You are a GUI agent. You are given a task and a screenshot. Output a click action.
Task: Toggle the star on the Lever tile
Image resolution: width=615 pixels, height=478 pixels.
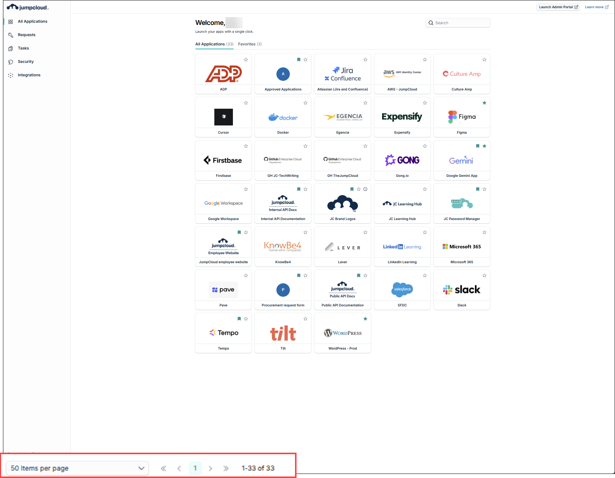click(365, 232)
